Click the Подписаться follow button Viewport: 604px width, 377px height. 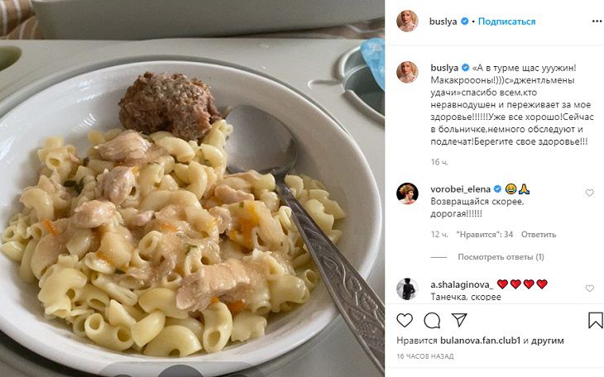pyautogui.click(x=506, y=21)
